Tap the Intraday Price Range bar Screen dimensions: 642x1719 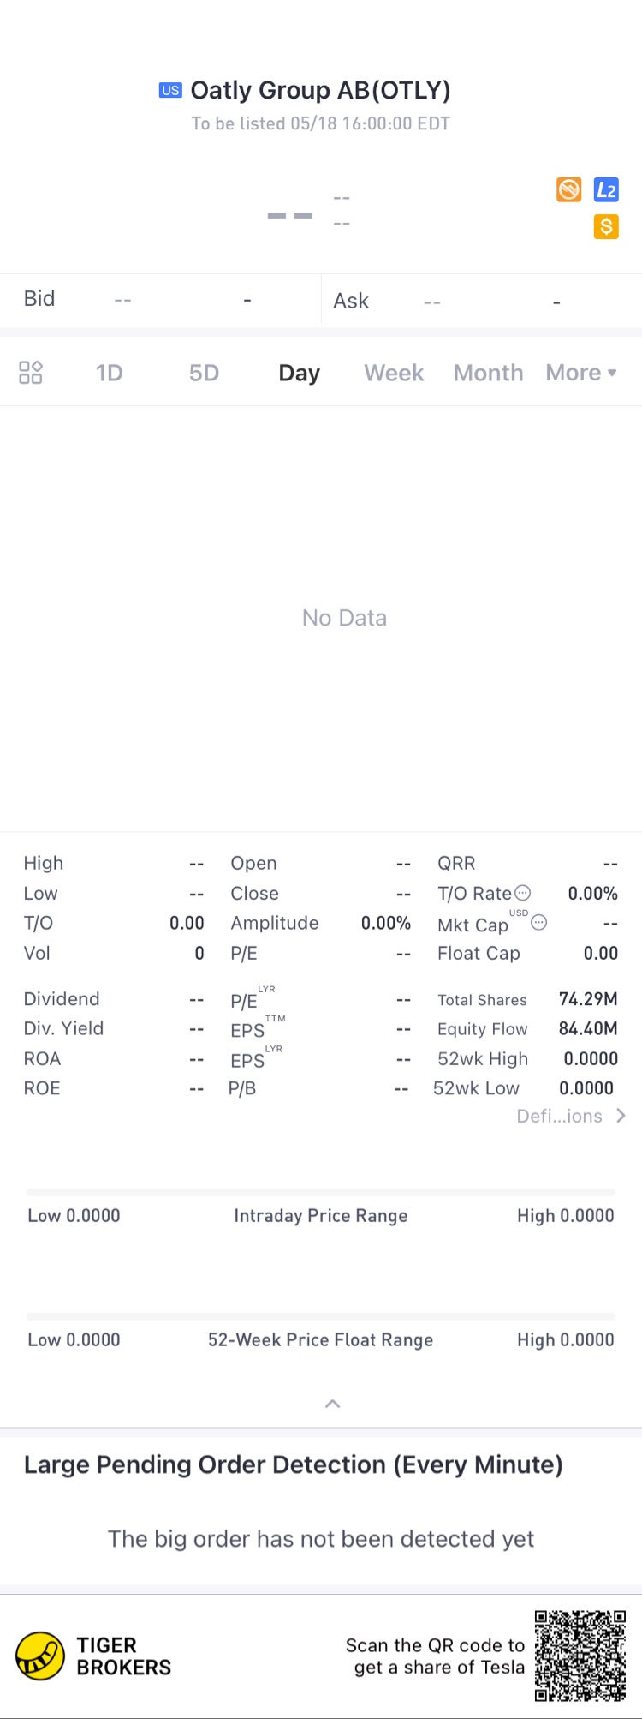tap(321, 1192)
